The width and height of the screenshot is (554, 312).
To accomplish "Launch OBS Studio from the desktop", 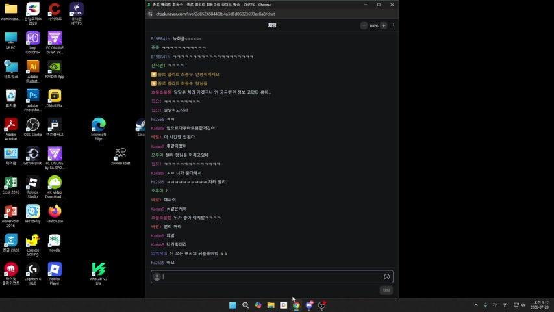I will pos(33,127).
